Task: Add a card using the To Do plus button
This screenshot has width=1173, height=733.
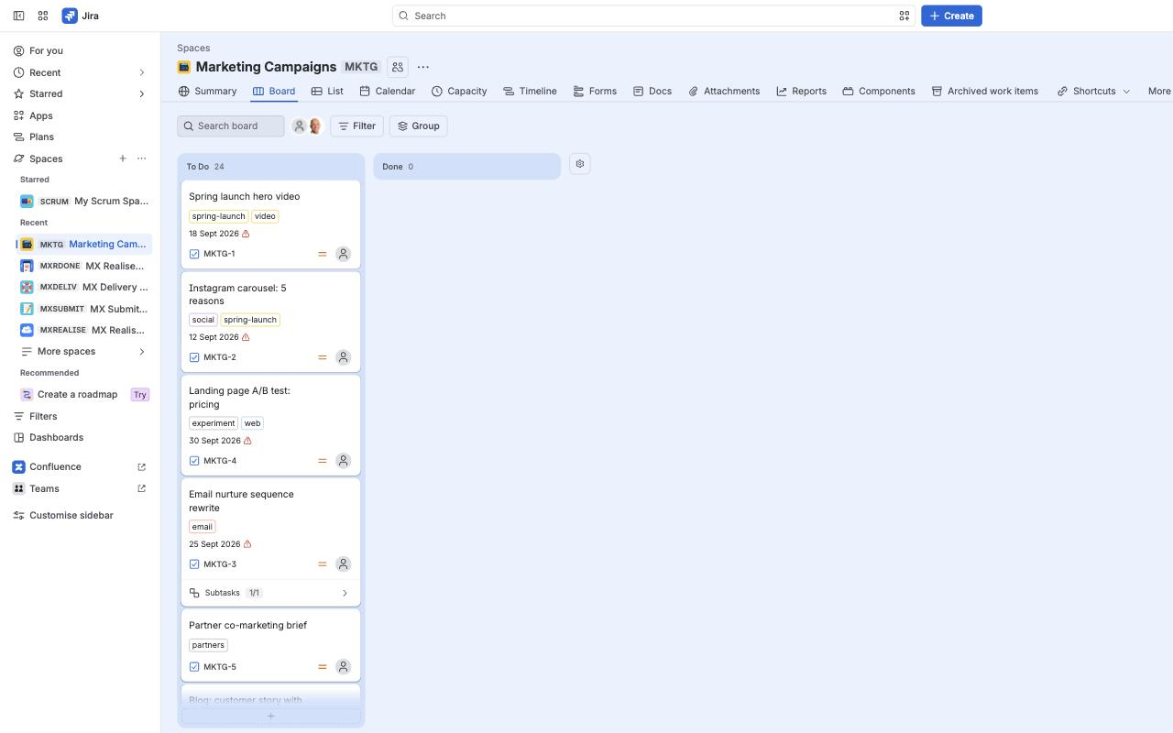Action: [270, 716]
